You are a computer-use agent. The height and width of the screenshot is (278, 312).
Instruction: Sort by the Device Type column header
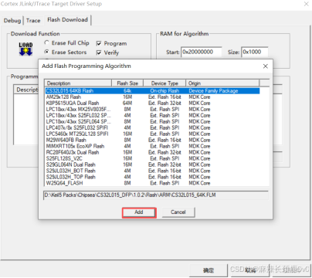click(x=164, y=83)
